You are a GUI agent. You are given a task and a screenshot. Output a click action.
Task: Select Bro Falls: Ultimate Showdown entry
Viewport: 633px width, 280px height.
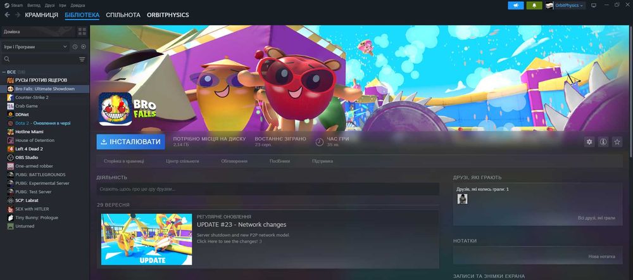pyautogui.click(x=44, y=89)
